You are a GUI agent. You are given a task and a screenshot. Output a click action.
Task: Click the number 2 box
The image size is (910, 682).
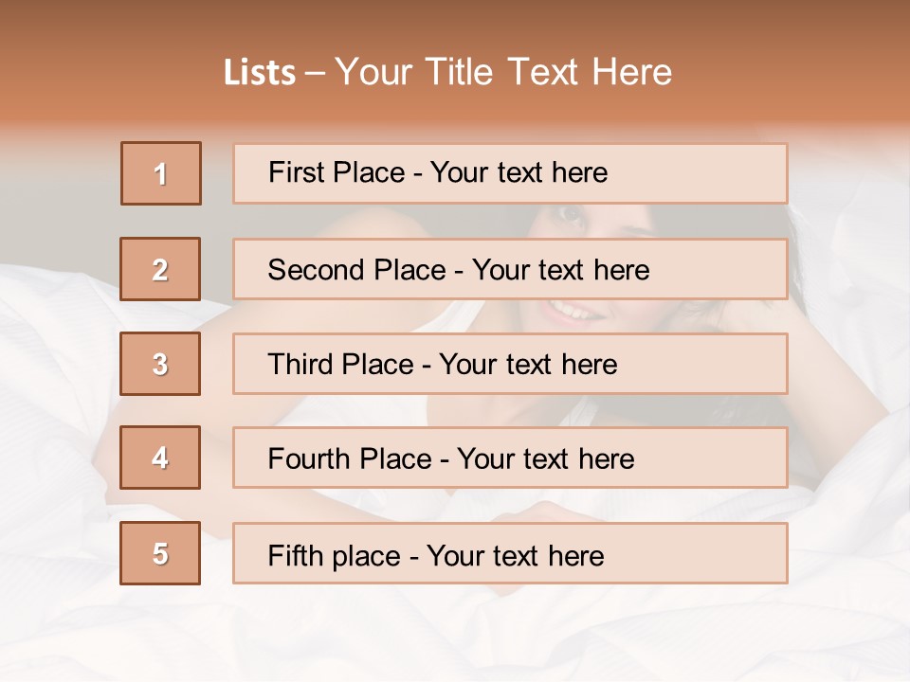[160, 269]
